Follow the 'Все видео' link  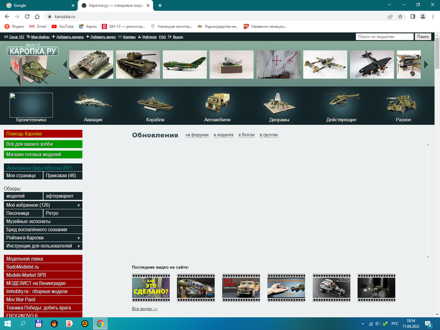point(145,309)
